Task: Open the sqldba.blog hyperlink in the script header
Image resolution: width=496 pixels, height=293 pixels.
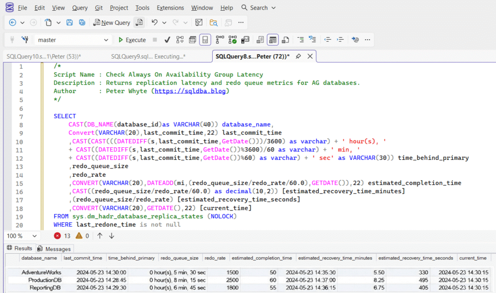Action: (x=190, y=91)
